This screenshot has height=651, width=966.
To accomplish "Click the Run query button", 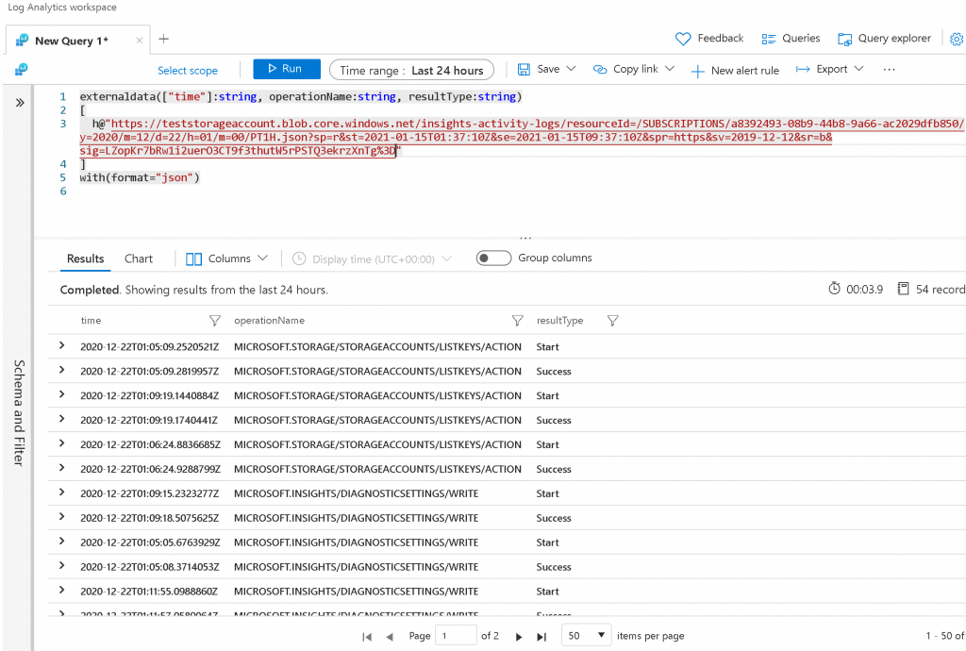I will (x=280, y=69).
